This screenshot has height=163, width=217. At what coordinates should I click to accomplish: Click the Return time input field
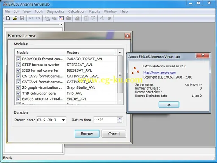point(105,120)
